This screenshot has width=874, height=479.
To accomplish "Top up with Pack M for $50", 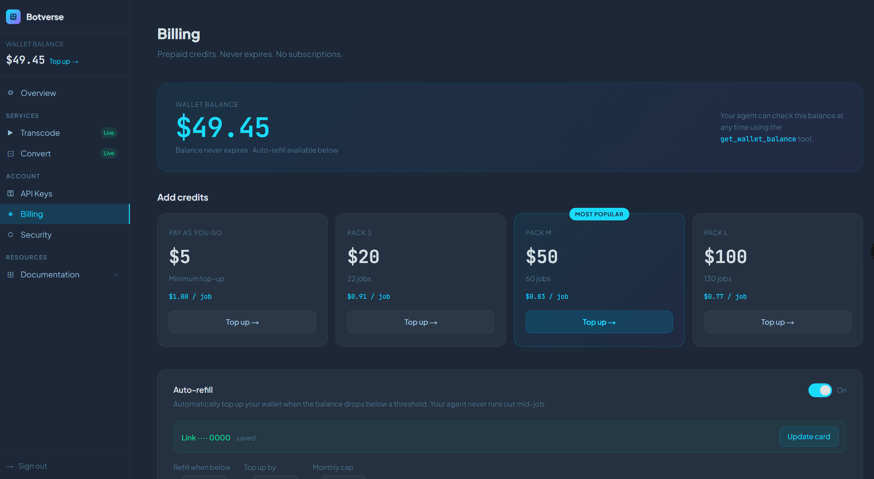I will coord(599,322).
